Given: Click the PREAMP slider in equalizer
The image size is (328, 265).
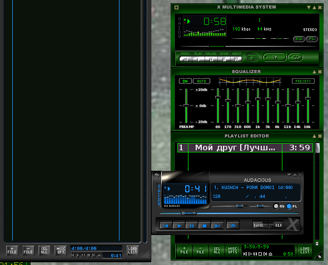Looking at the screenshot, I should click(186, 105).
